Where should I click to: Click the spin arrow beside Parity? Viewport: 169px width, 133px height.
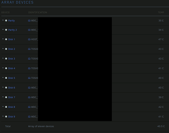tap(3, 20)
